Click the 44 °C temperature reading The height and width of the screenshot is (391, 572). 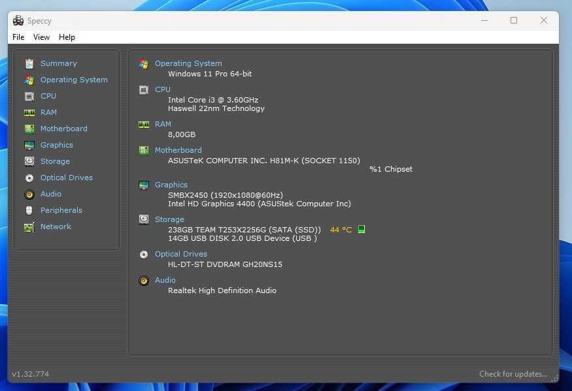[x=341, y=230]
